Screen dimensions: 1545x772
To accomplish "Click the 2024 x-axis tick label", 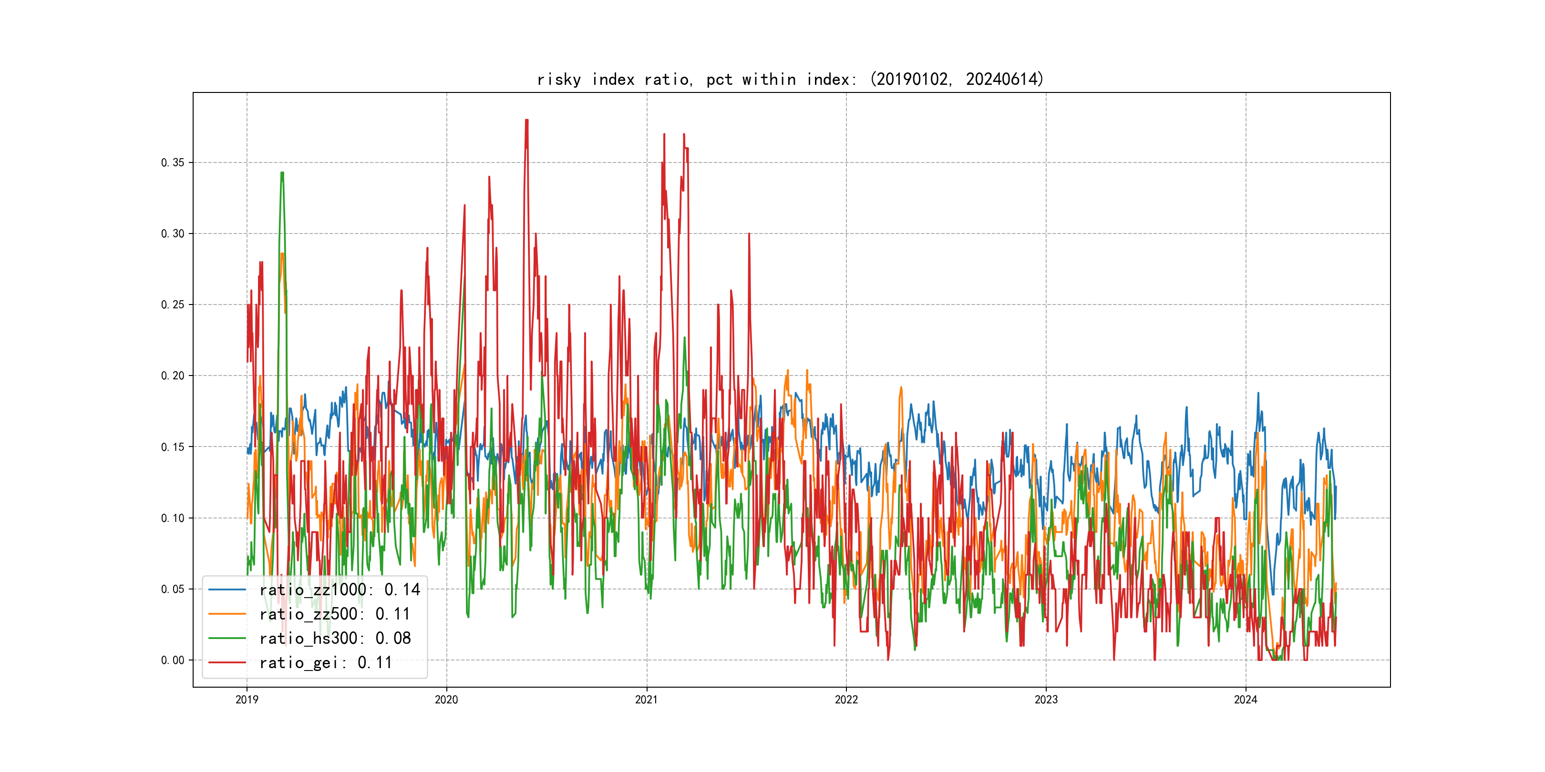I will coord(1246,700).
